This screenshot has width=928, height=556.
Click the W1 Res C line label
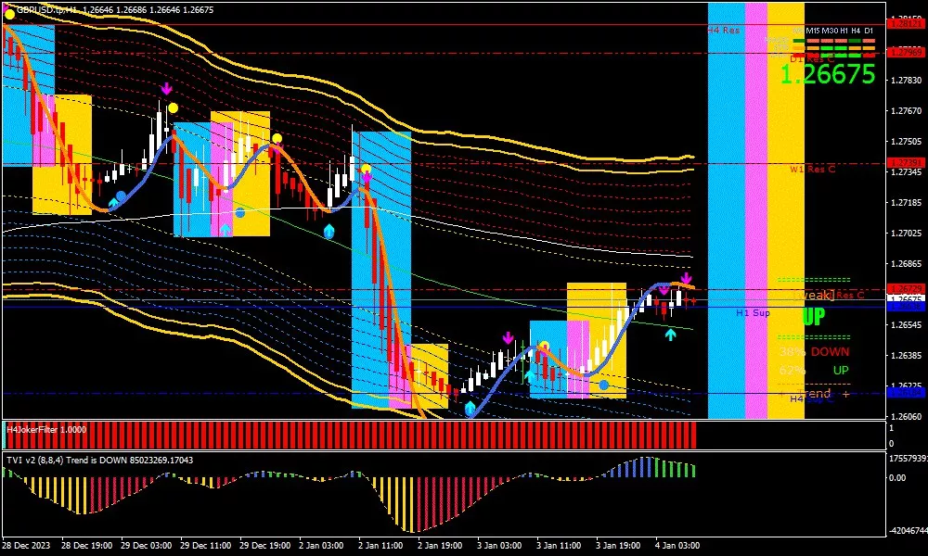[x=812, y=170]
